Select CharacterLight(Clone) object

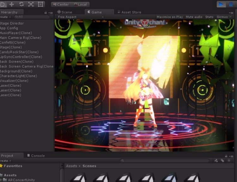[x=18, y=76]
